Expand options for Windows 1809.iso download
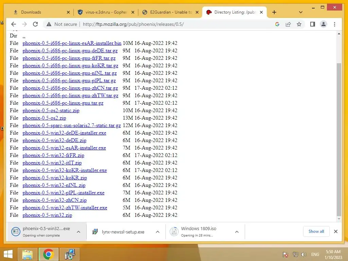Image resolution: width=348 pixels, height=261 pixels. coord(237,232)
